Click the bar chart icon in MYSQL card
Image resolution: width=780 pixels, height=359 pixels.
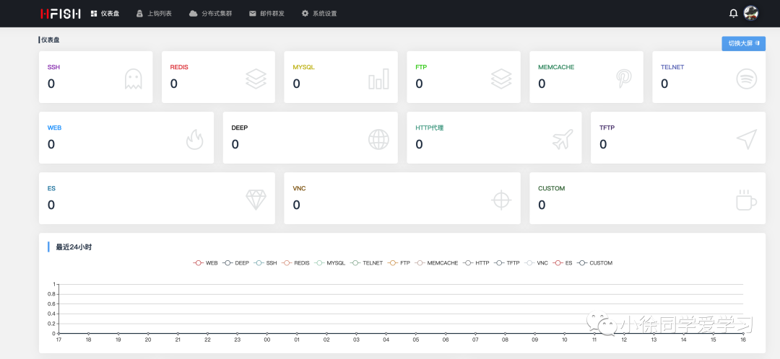coord(378,79)
